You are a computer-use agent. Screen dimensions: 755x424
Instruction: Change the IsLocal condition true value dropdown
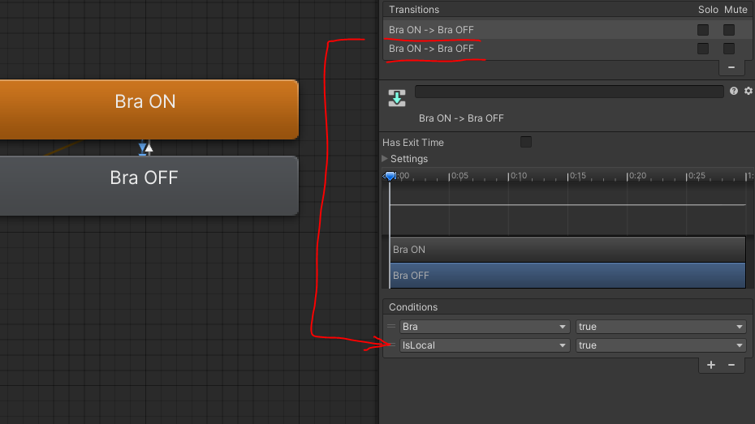(661, 345)
